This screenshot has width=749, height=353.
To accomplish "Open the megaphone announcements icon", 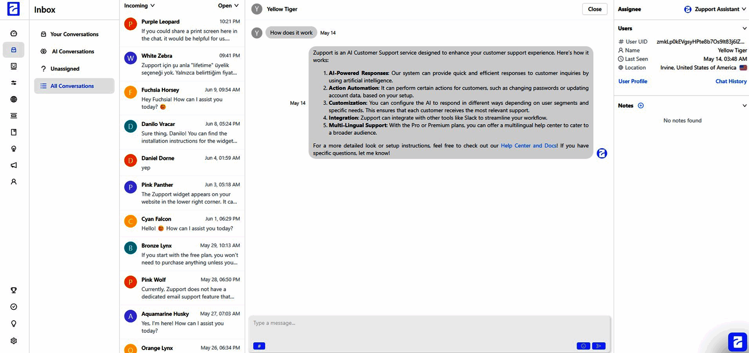I will (14, 165).
